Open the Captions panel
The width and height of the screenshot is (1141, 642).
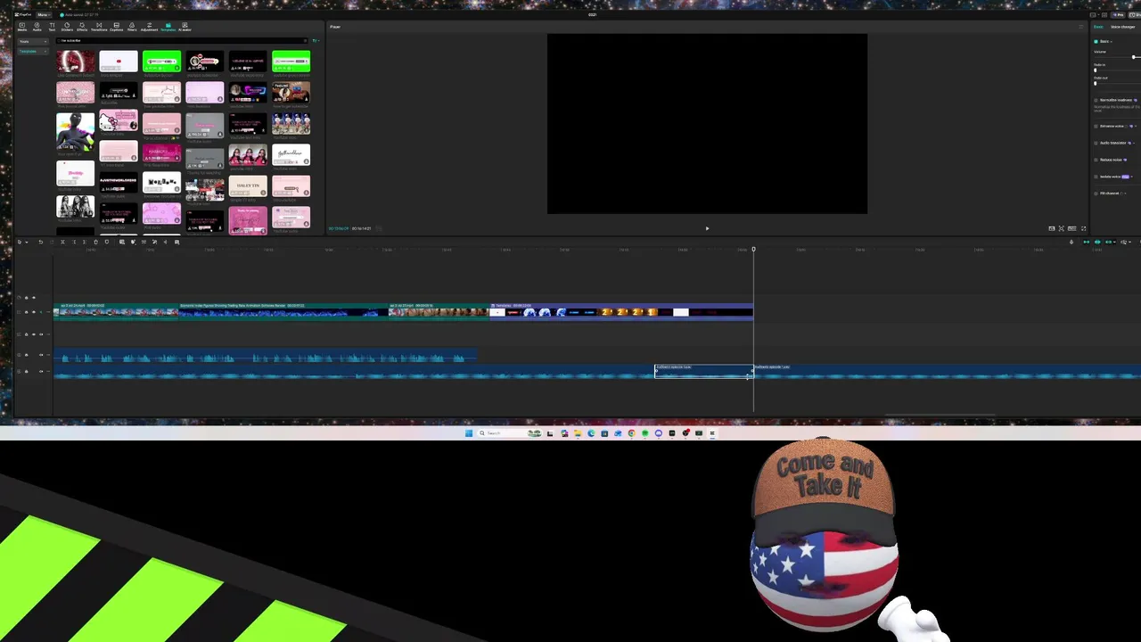(116, 27)
